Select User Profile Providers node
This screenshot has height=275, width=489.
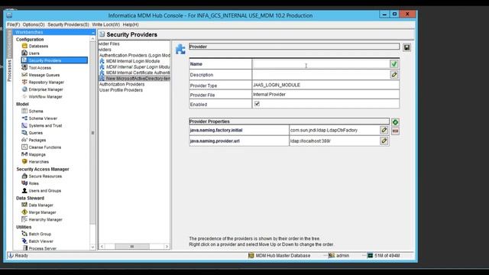point(121,90)
